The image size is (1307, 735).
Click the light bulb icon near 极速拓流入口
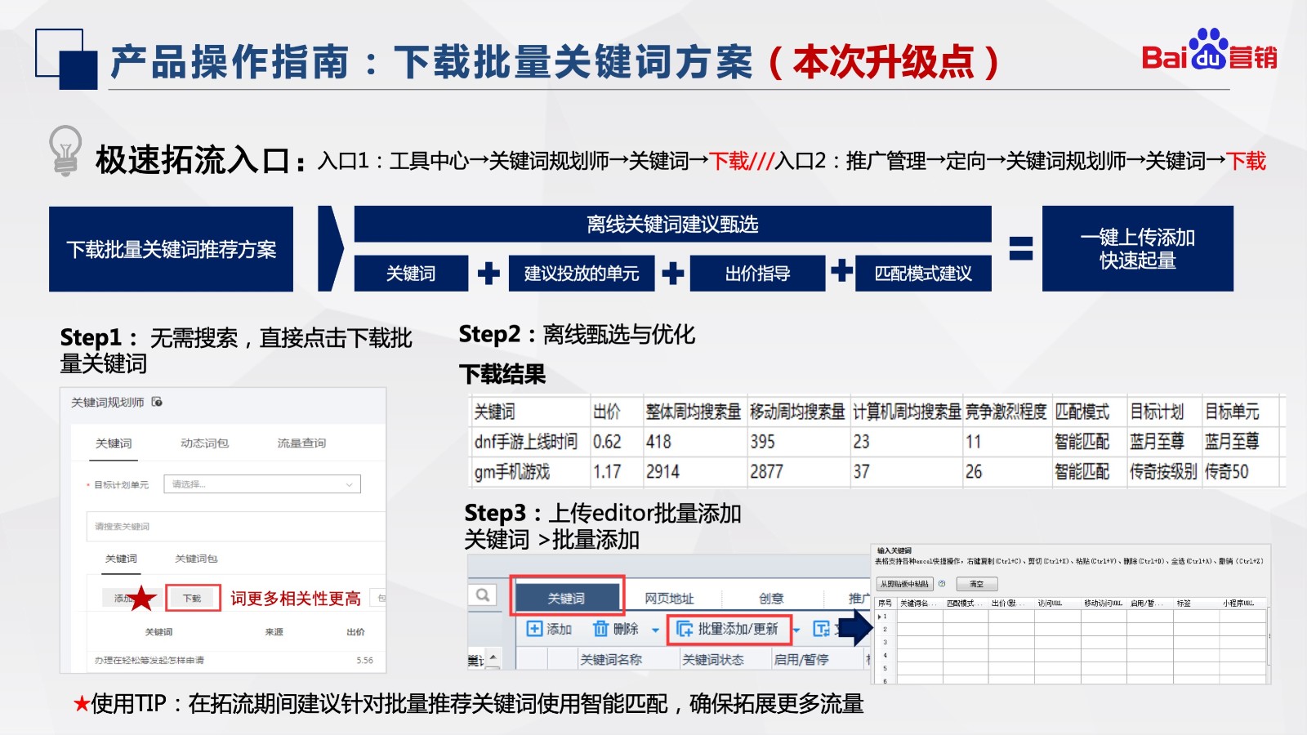(x=65, y=152)
